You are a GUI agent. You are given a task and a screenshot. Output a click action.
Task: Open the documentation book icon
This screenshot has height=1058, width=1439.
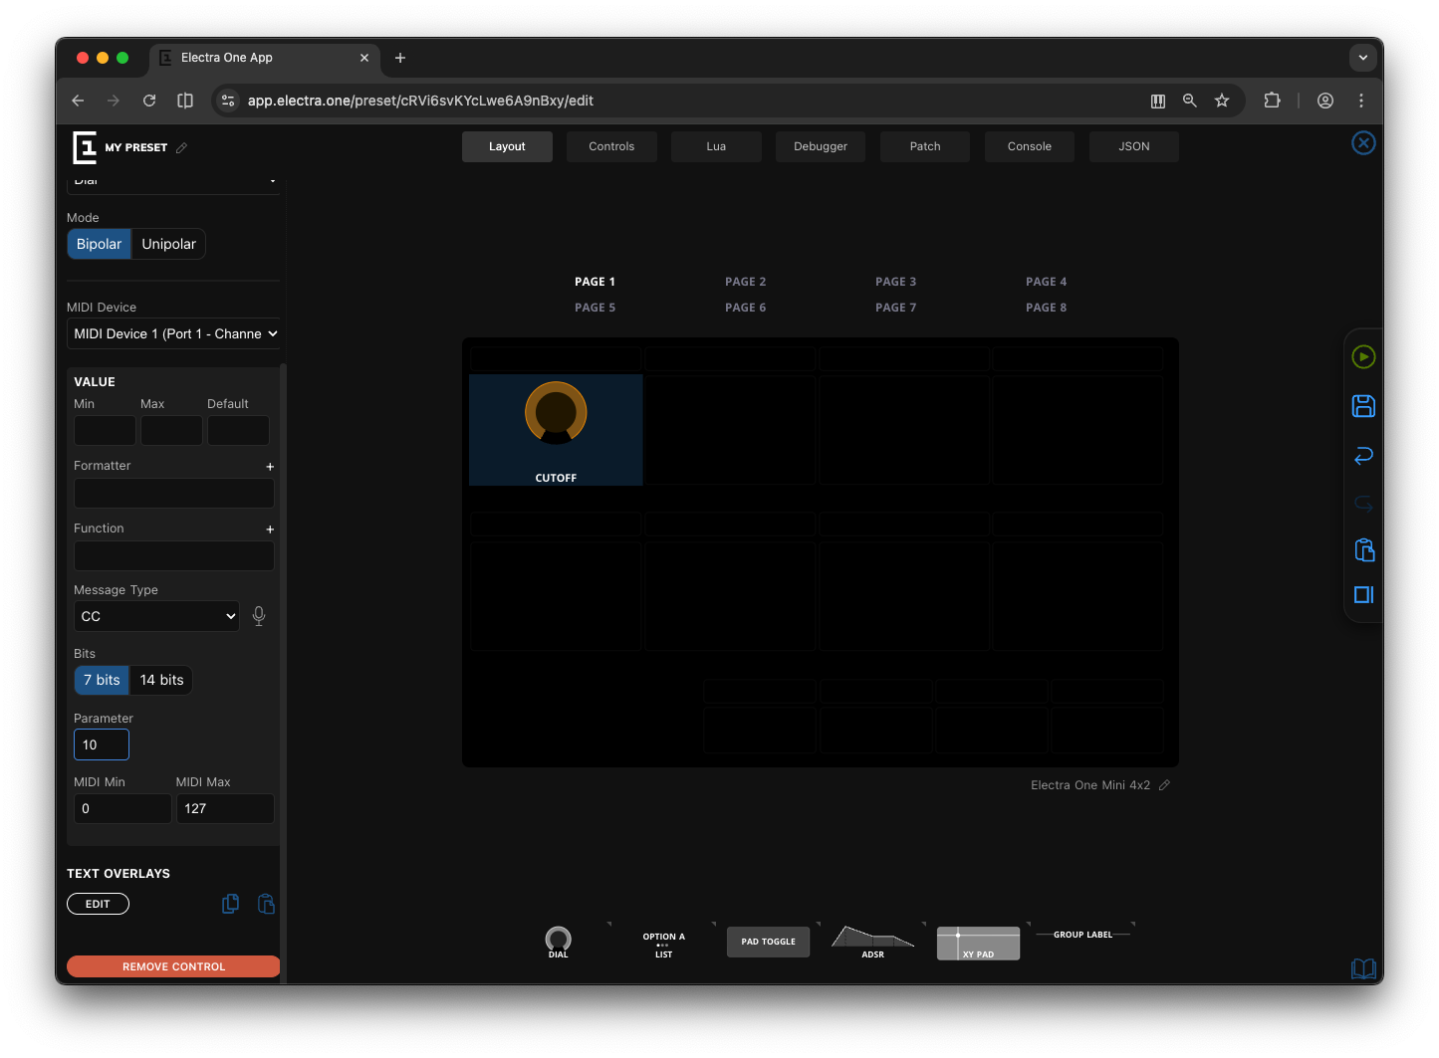click(1363, 968)
